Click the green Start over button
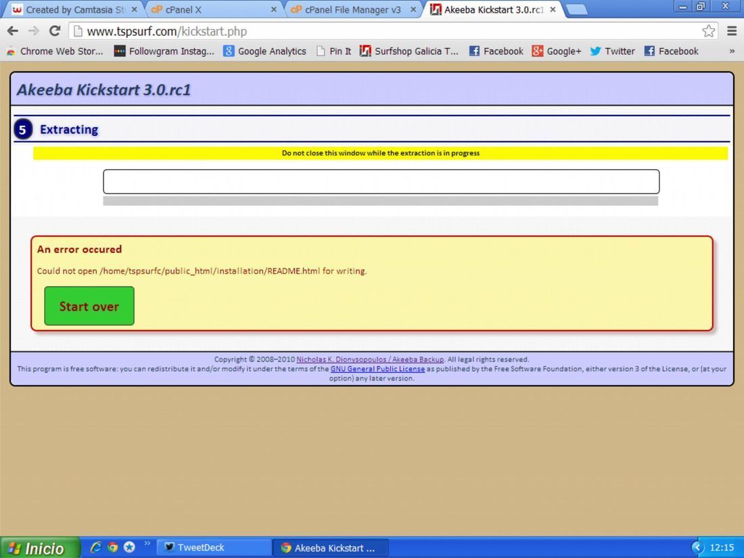 89,306
